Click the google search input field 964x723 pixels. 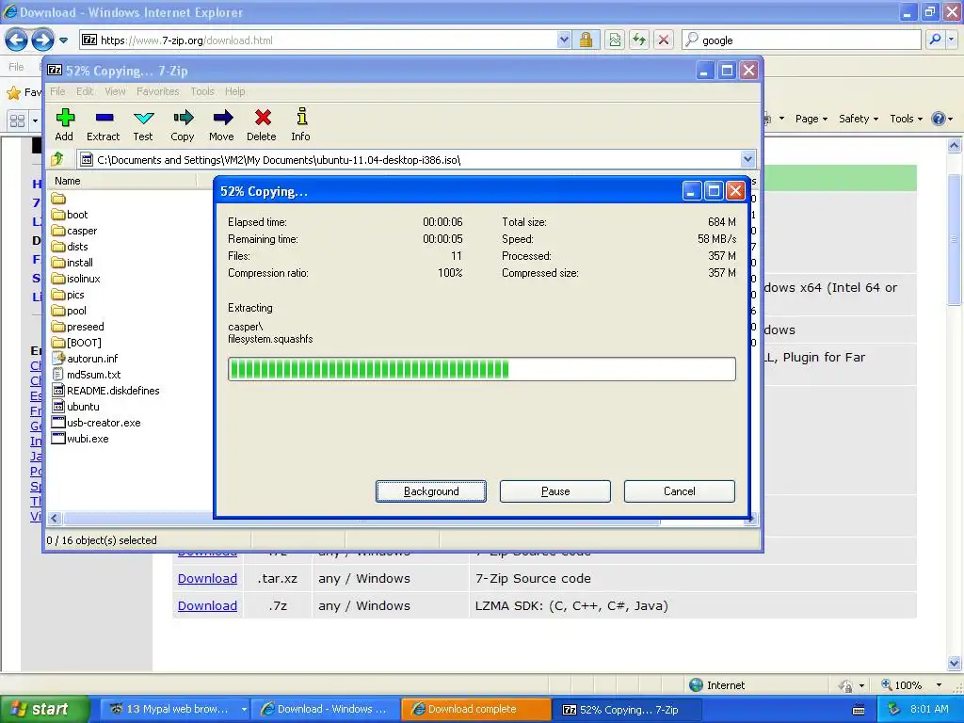point(802,40)
